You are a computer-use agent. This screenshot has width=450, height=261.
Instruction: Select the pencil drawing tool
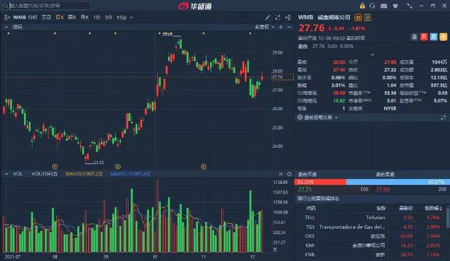pos(268,17)
